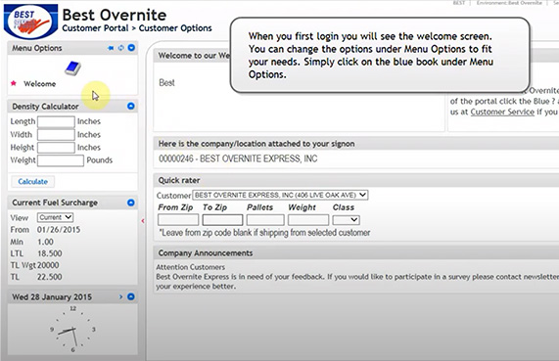Click the From Zip input field
The width and height of the screenshot is (559, 361).
[178, 220]
